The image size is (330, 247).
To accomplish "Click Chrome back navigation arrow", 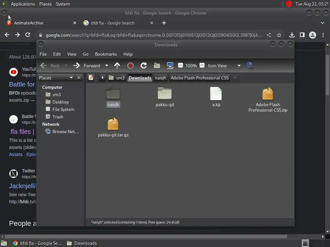I will tap(7, 35).
